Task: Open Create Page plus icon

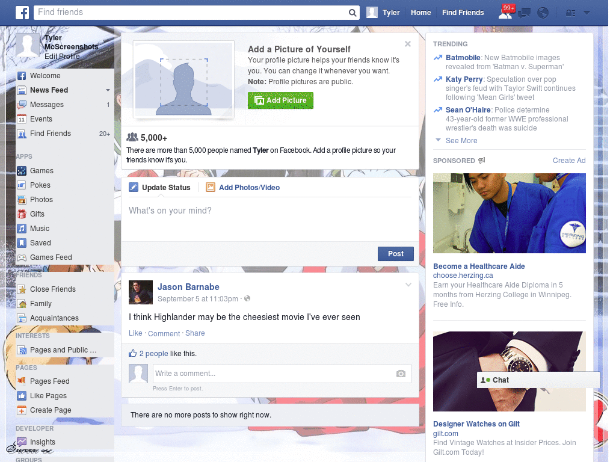Action: click(x=22, y=410)
